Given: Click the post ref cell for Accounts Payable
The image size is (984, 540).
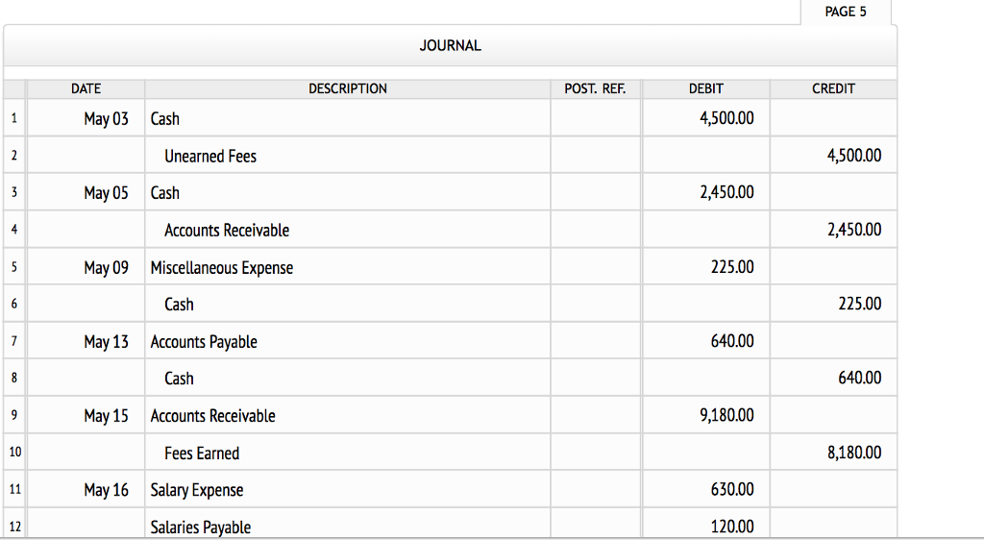Looking at the screenshot, I should (595, 340).
